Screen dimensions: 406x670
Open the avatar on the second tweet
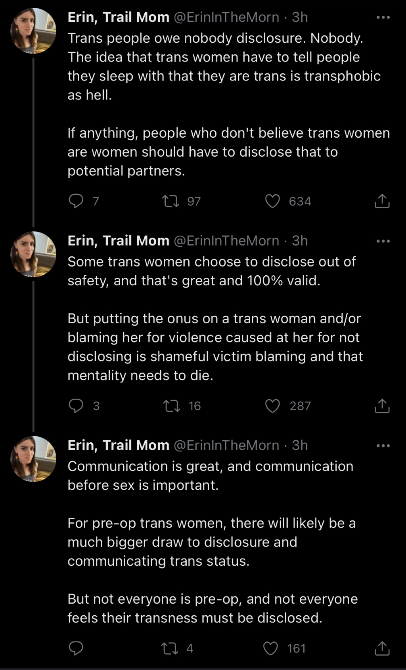(x=33, y=254)
